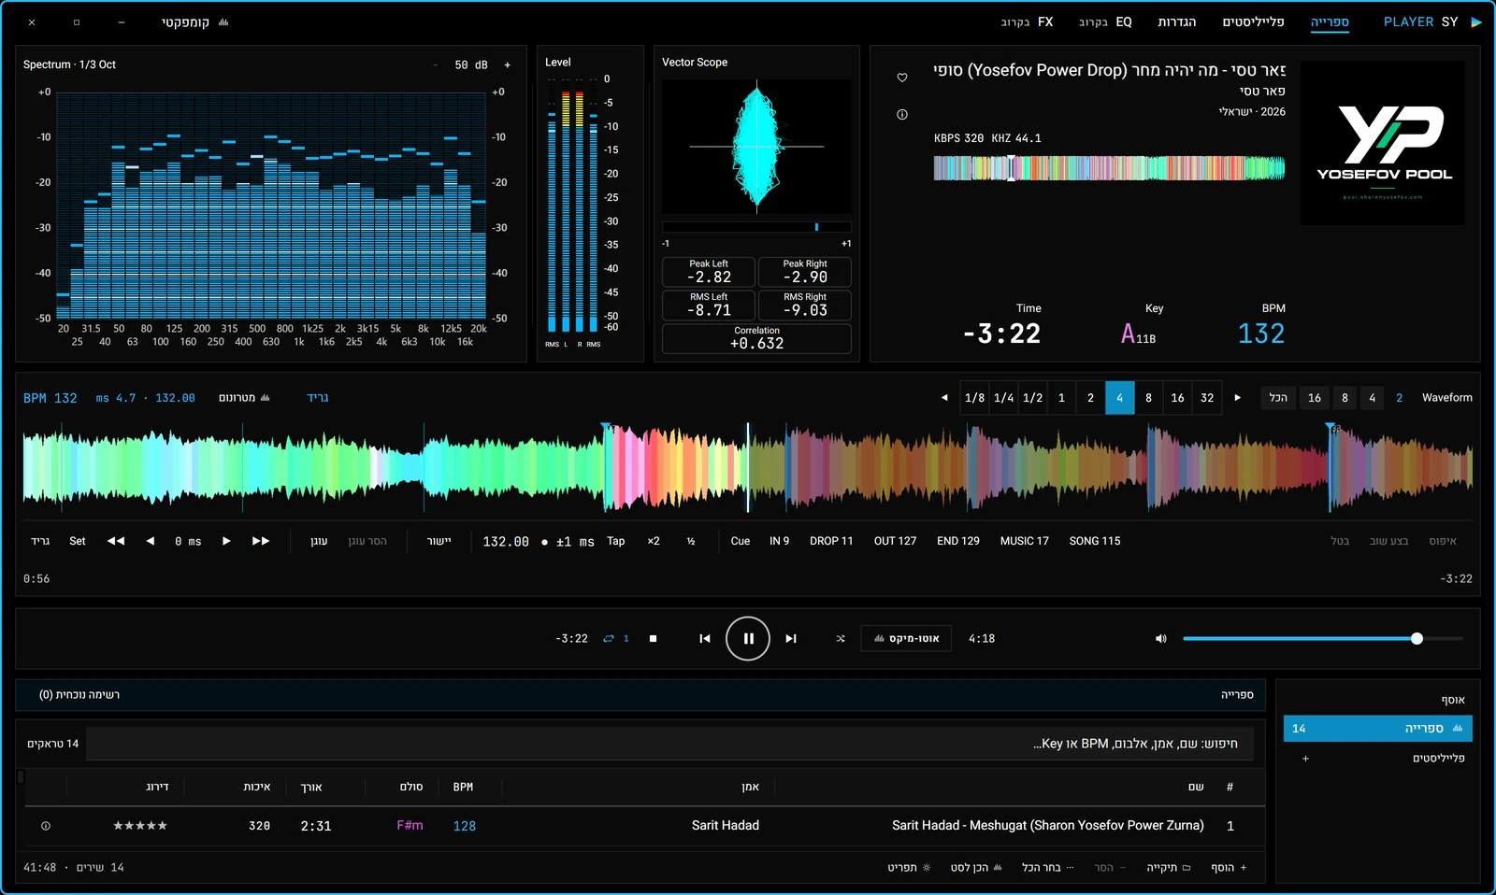The image size is (1496, 895).
Task: Fast rewind the grid with double-left arrows
Action: [116, 541]
